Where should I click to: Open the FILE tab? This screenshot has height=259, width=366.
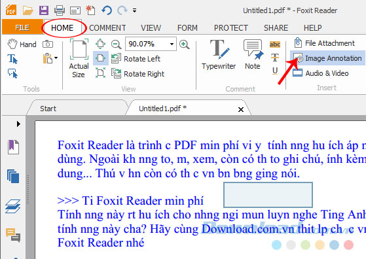click(x=22, y=27)
